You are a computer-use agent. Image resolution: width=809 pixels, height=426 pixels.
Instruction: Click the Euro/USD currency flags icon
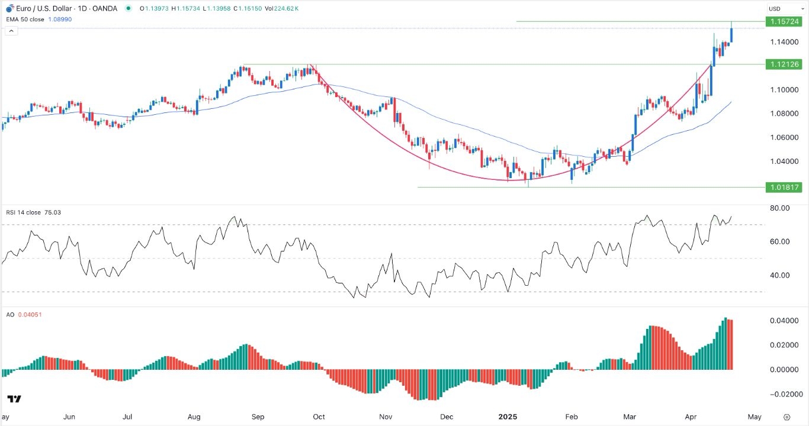tap(10, 8)
